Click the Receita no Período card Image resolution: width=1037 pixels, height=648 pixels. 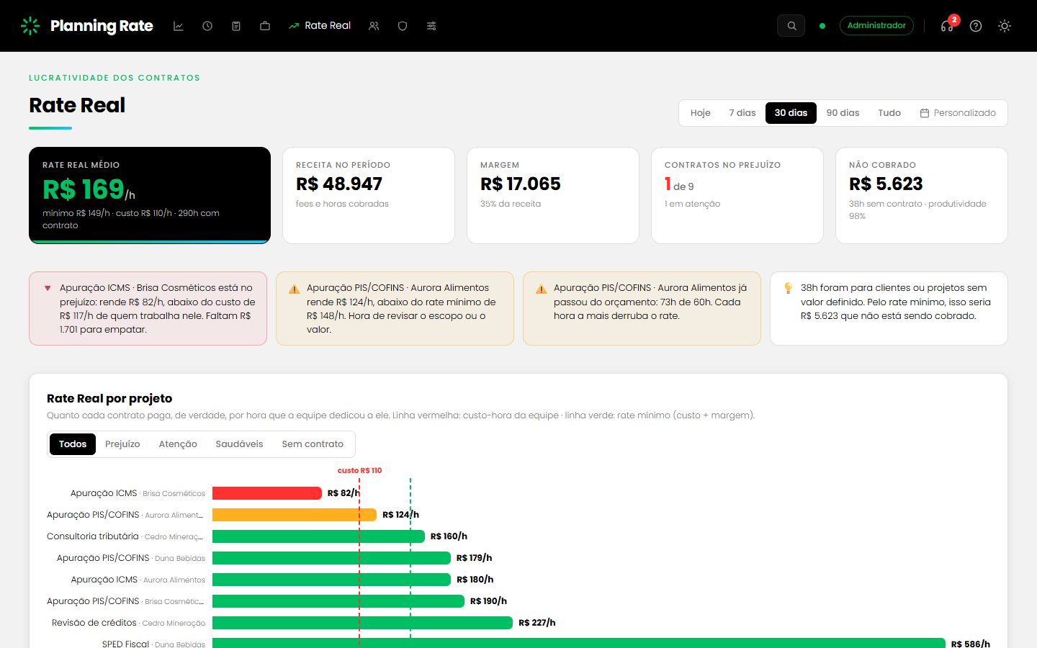[x=369, y=196]
